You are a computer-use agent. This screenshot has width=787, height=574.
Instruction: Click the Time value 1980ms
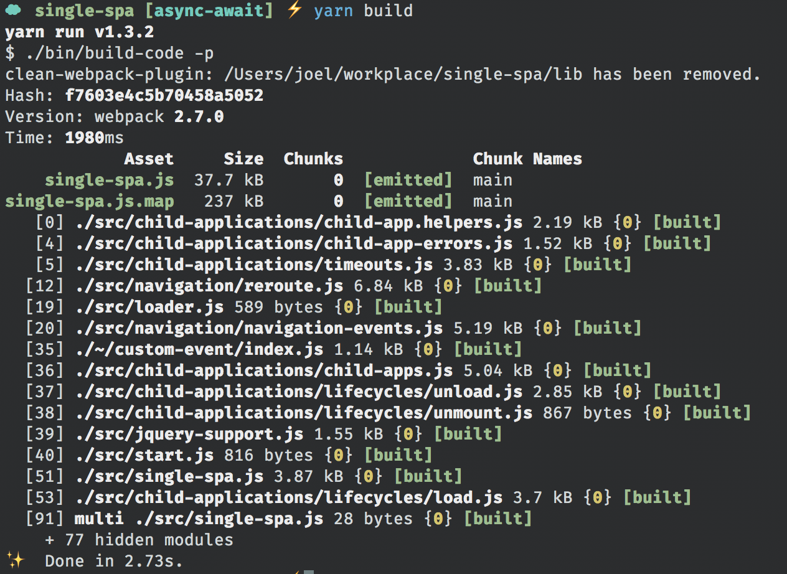(x=95, y=138)
